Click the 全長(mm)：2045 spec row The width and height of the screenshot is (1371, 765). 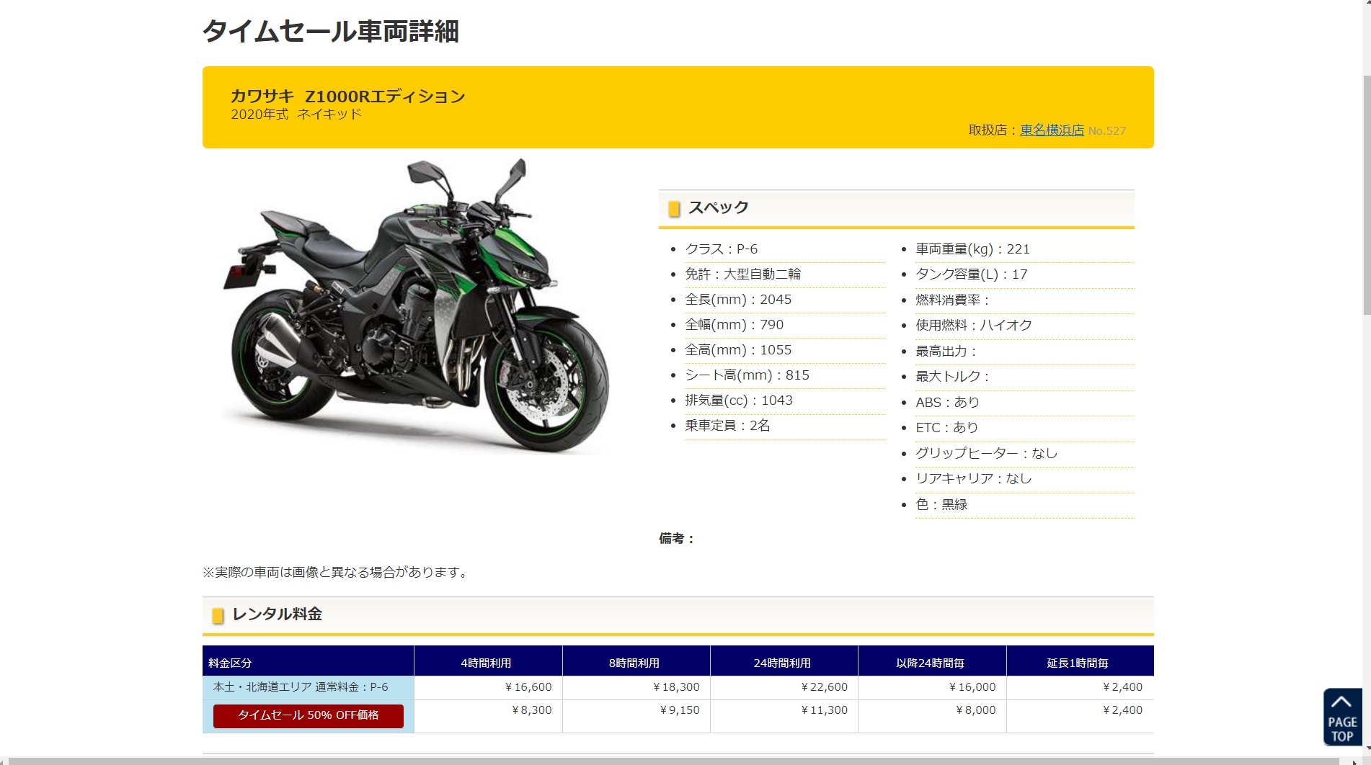pos(785,300)
